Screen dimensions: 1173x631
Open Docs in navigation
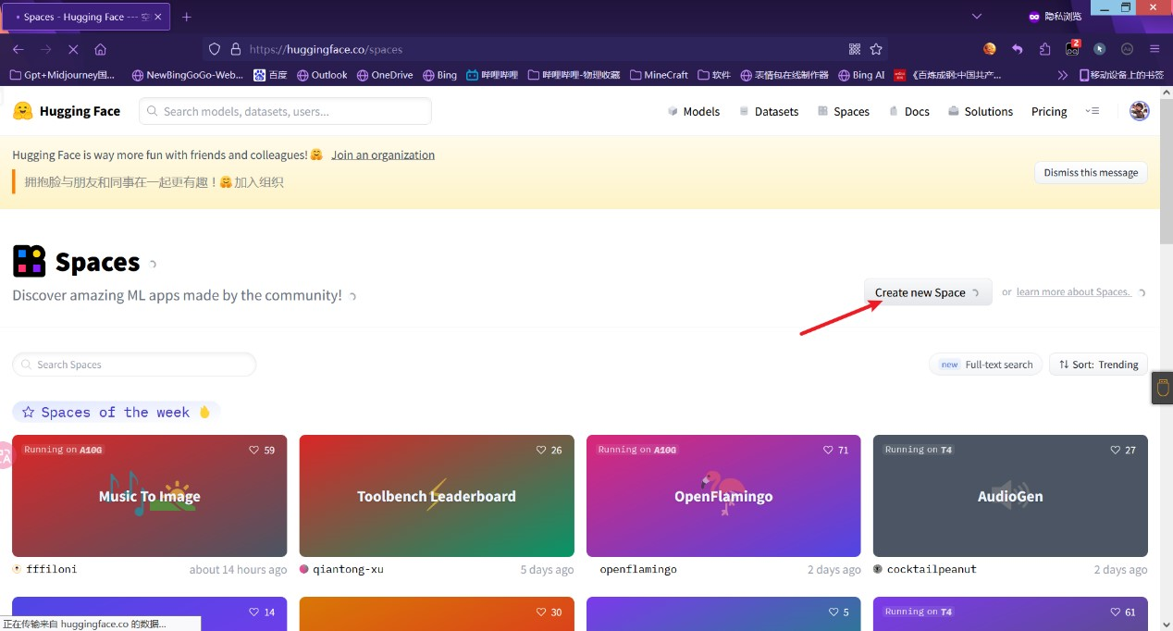[908, 111]
